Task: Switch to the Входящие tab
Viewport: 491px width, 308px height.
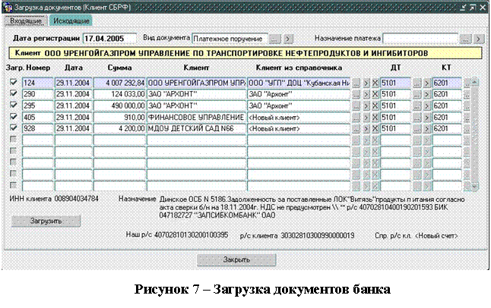Action: coord(26,21)
